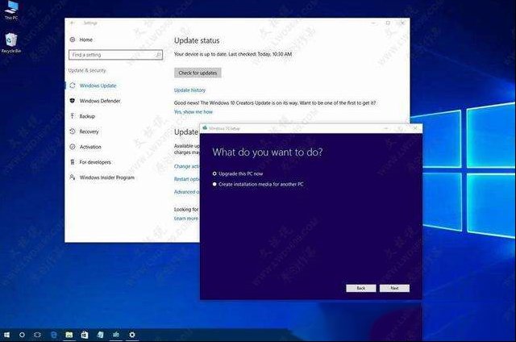The image size is (516, 342).
Task: Click the Recovery history icon
Action: [73, 131]
